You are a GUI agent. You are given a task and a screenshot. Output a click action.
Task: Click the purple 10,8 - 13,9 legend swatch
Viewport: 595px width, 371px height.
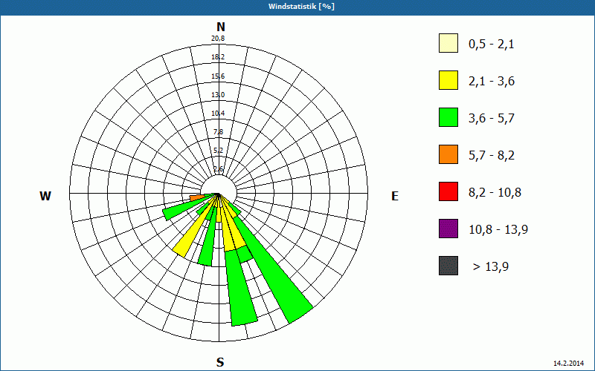pos(448,229)
